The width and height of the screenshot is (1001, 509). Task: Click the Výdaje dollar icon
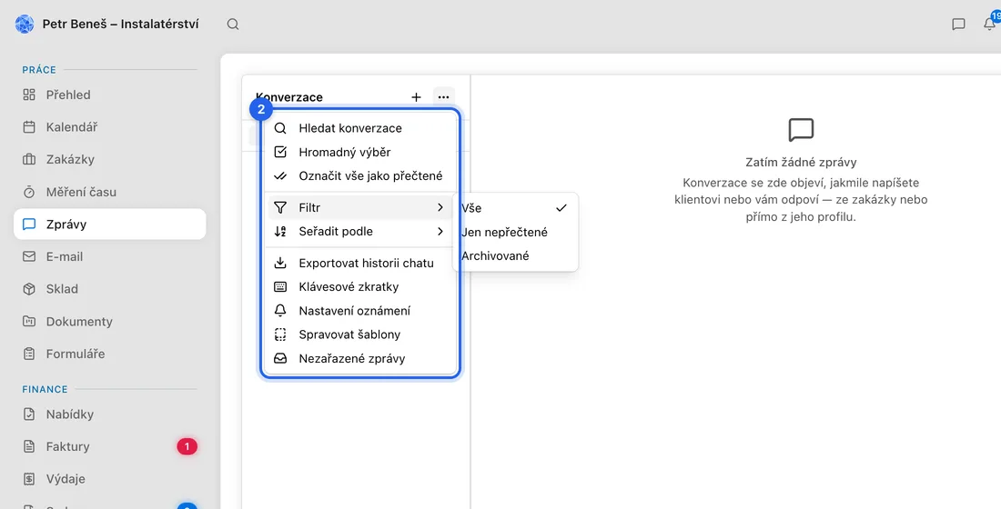[29, 478]
